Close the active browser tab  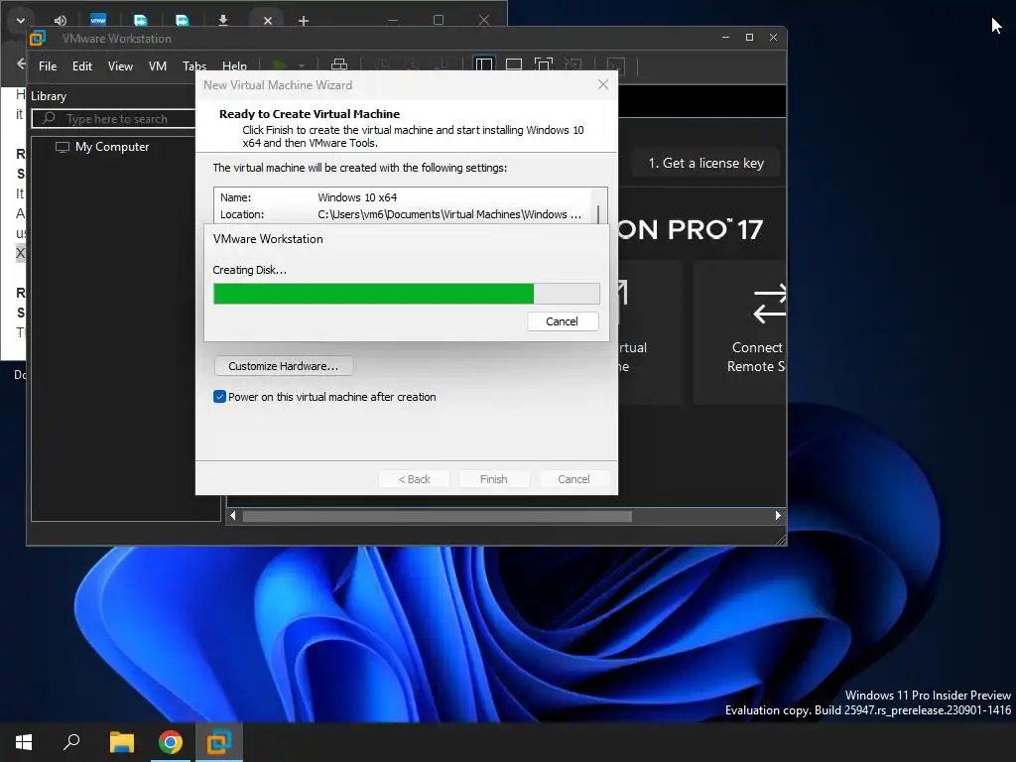268,21
